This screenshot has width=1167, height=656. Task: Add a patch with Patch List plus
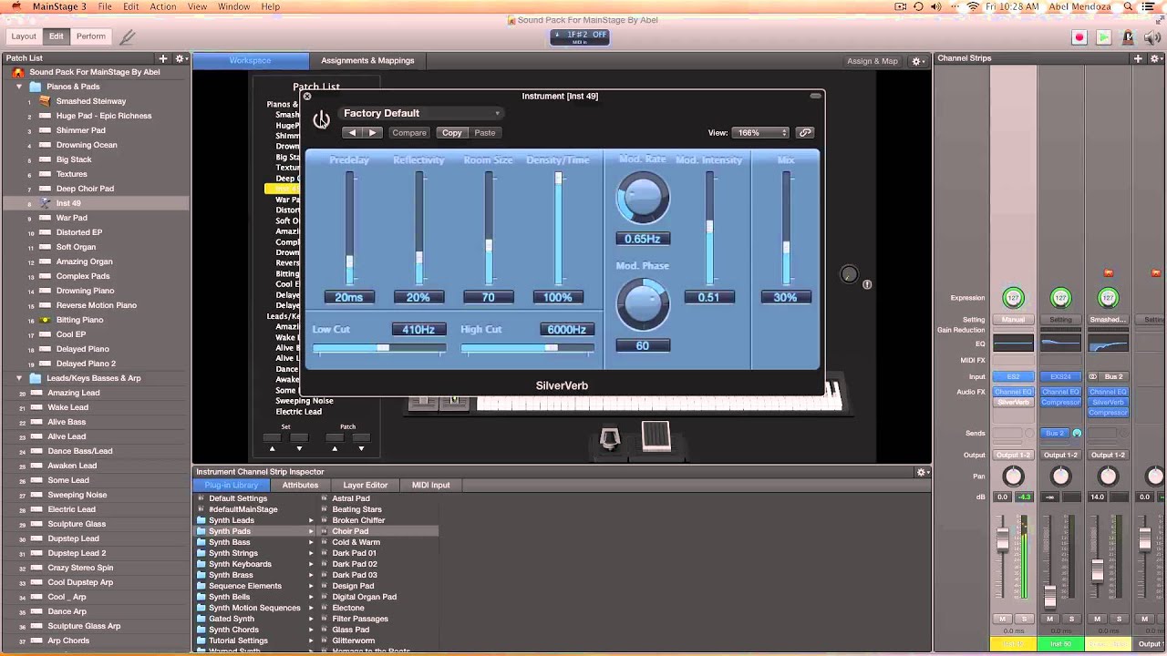tap(163, 58)
